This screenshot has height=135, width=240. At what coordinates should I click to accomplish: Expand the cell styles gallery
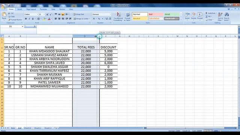(181, 19)
